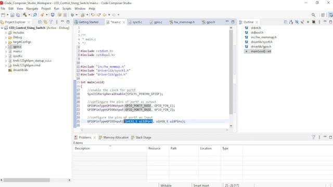Click the Save icon in the toolbar
The width and height of the screenshot is (333, 187).
pos(12,15)
